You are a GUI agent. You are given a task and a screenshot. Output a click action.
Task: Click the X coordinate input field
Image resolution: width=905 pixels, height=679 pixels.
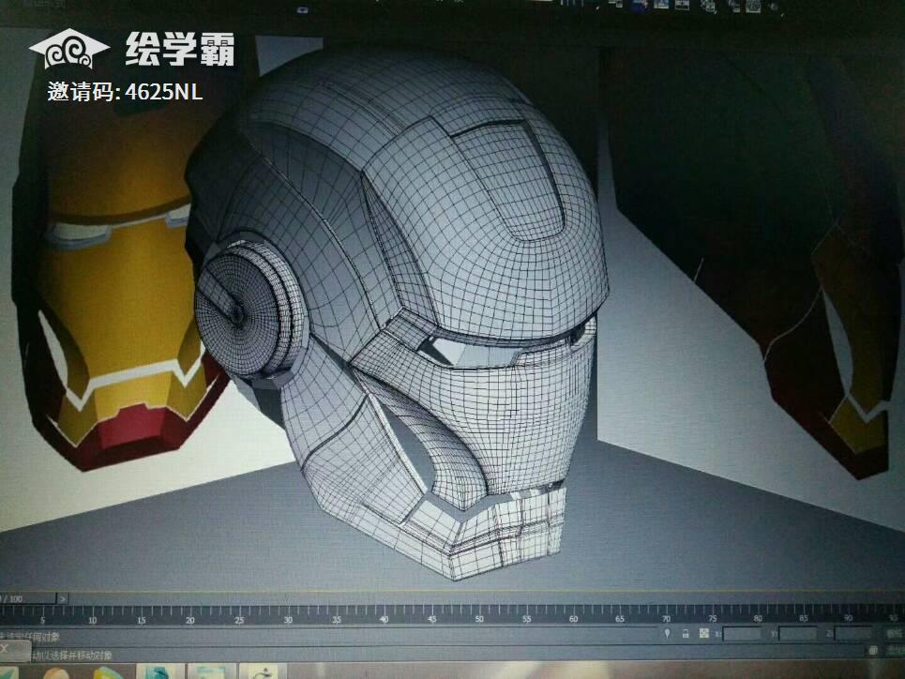742,633
